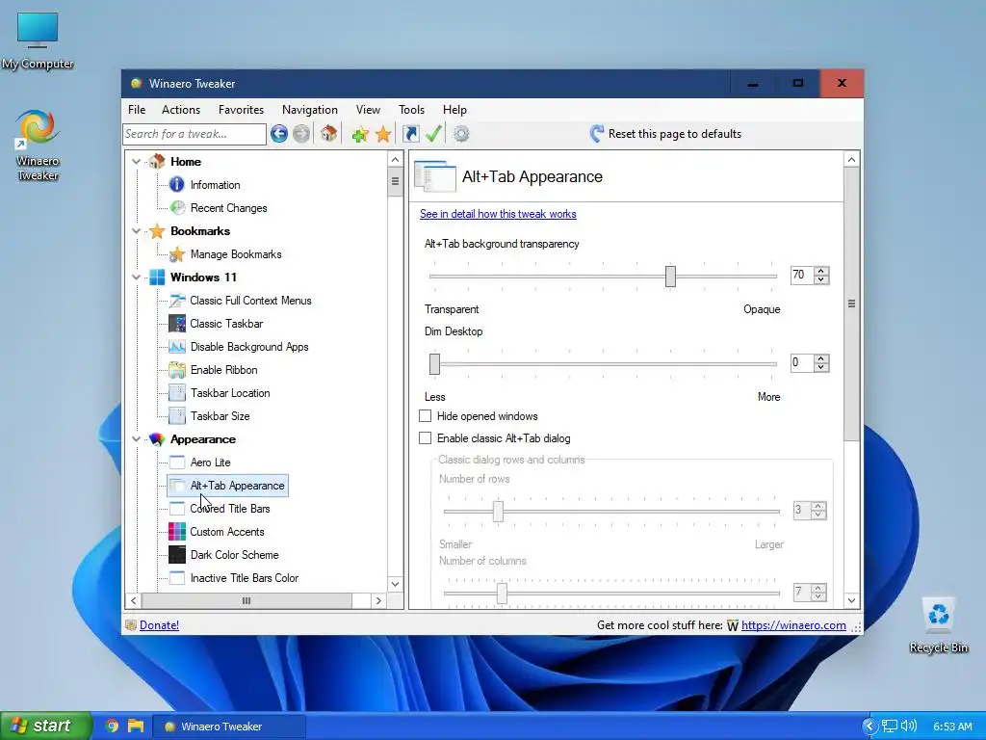The width and height of the screenshot is (986, 740).
Task: Click the Alt+Tab background transparency slider thumb
Action: pos(670,277)
